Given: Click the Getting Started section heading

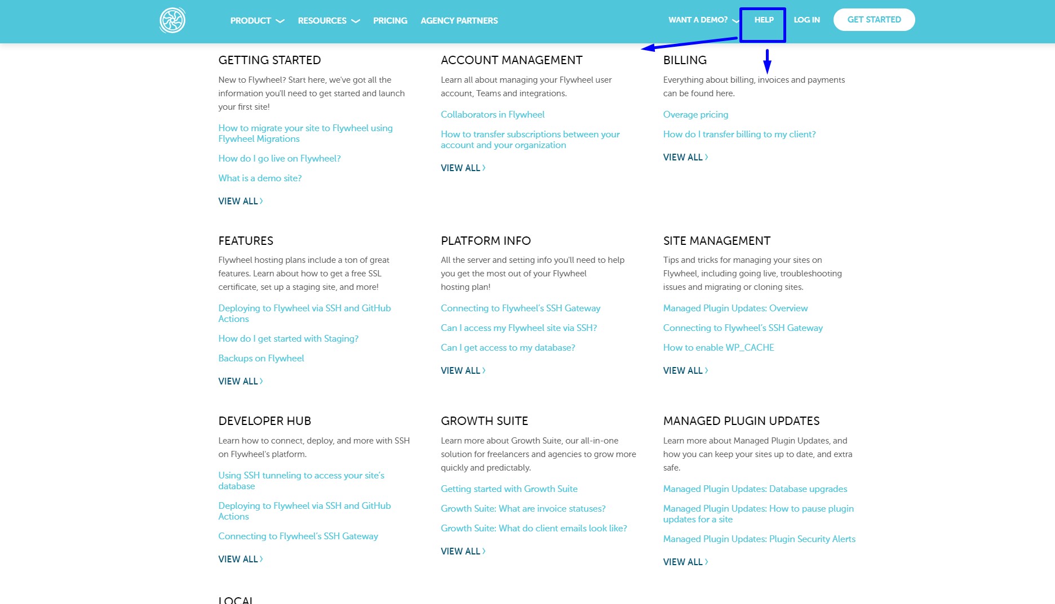Looking at the screenshot, I should coord(269,60).
